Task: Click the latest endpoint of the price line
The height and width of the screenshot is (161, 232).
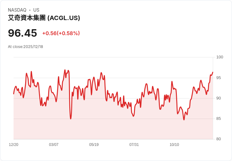Action: point(213,72)
